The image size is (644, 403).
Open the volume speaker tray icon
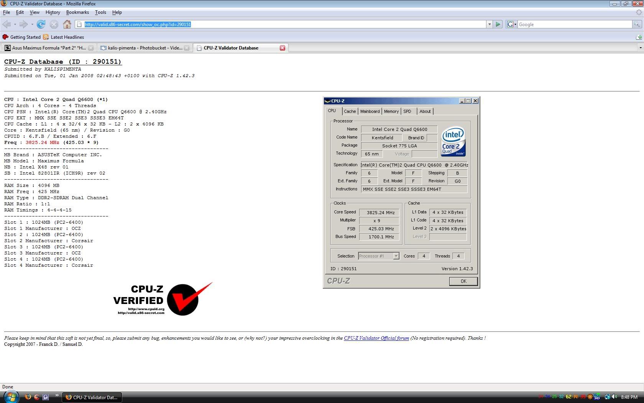pos(614,397)
